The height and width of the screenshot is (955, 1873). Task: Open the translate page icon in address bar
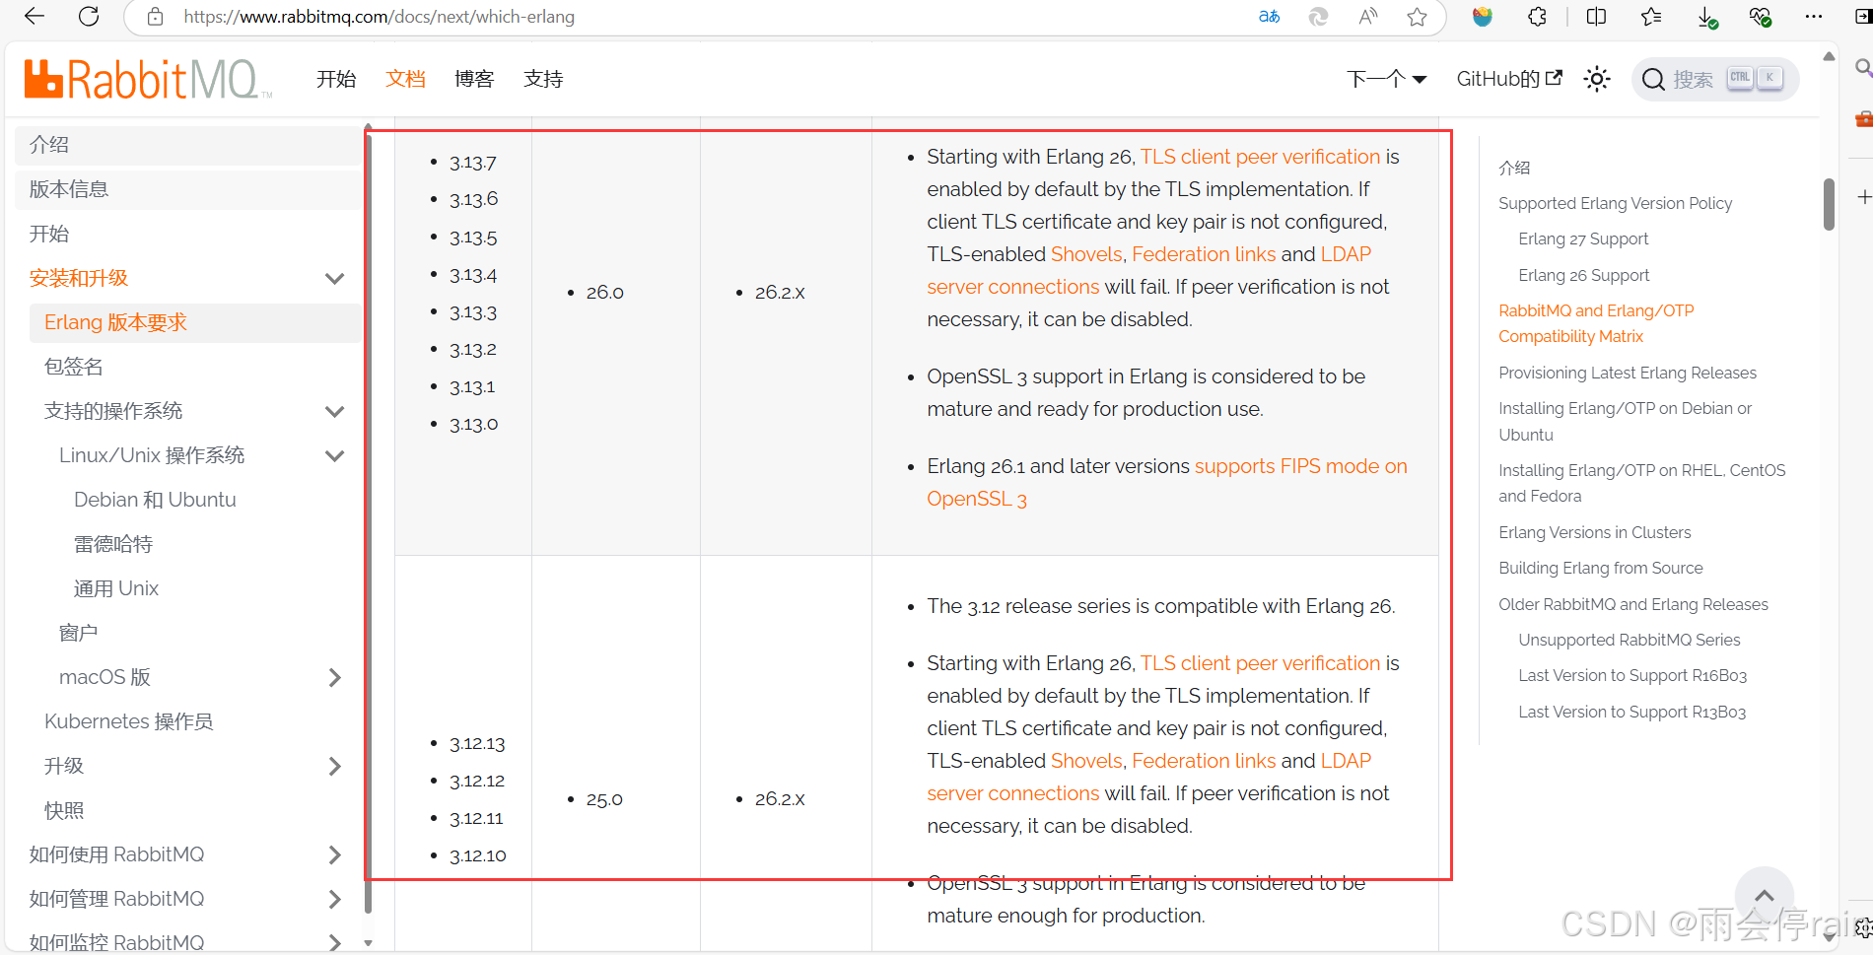(x=1270, y=17)
